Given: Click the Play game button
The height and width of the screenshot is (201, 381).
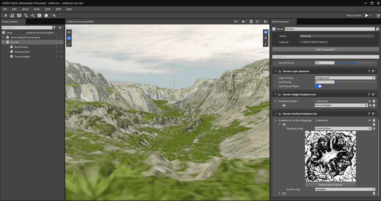Looking at the screenshot, I should click(x=367, y=15).
